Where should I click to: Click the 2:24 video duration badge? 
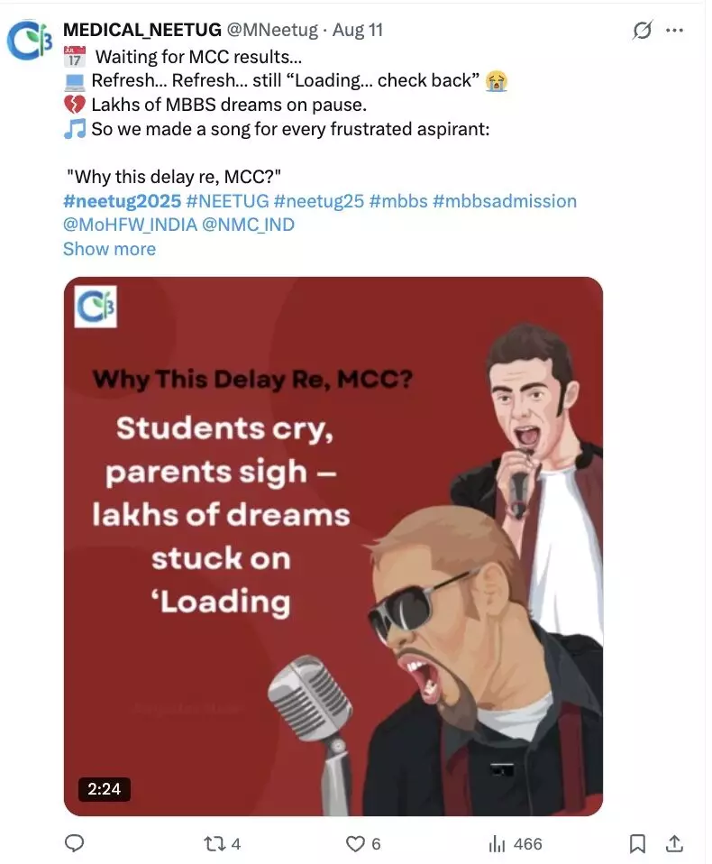tap(104, 788)
